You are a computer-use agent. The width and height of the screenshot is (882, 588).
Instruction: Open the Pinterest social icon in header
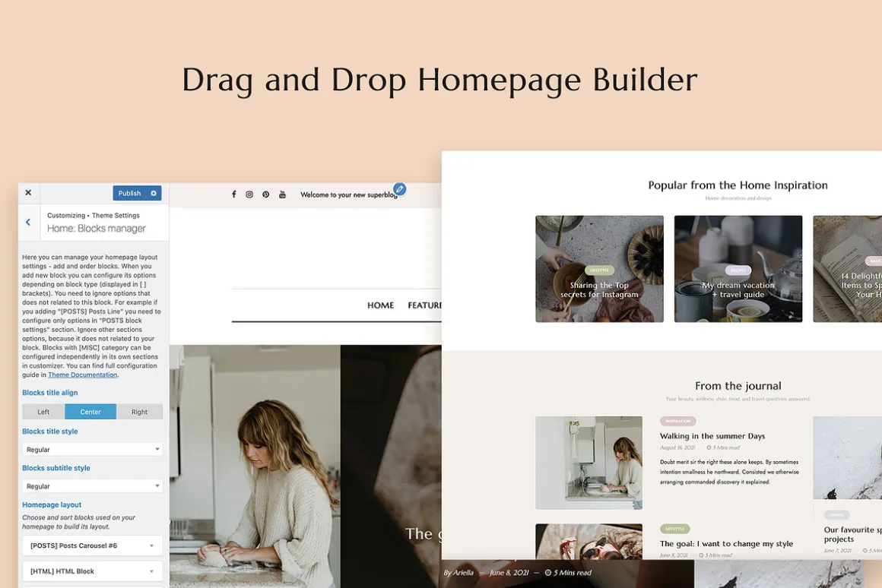(265, 194)
